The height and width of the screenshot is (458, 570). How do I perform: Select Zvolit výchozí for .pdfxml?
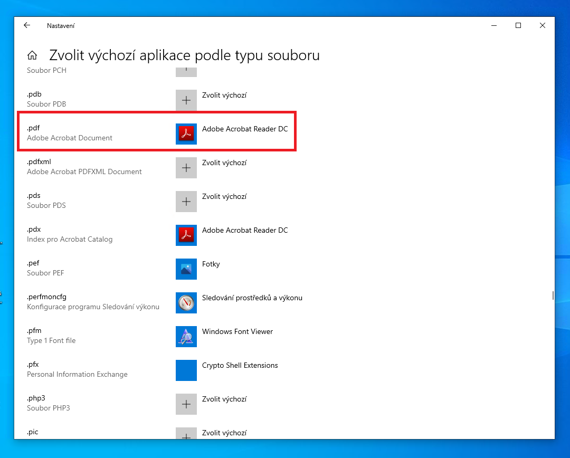point(224,163)
